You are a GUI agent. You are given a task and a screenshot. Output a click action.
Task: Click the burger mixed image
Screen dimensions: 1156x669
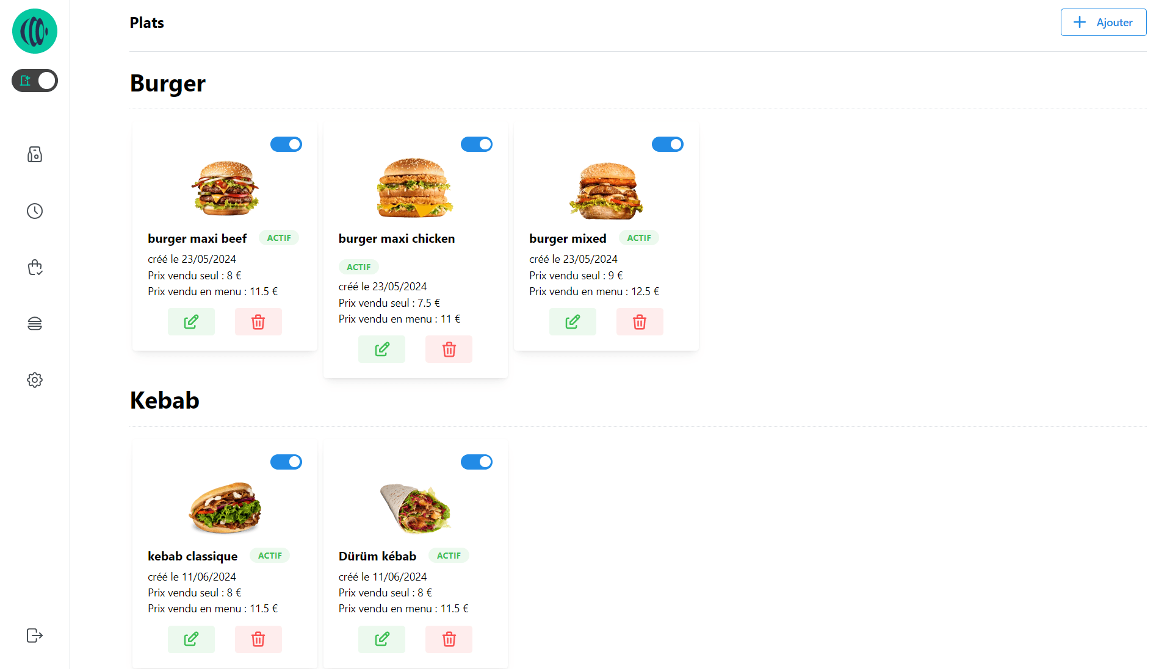pos(606,190)
